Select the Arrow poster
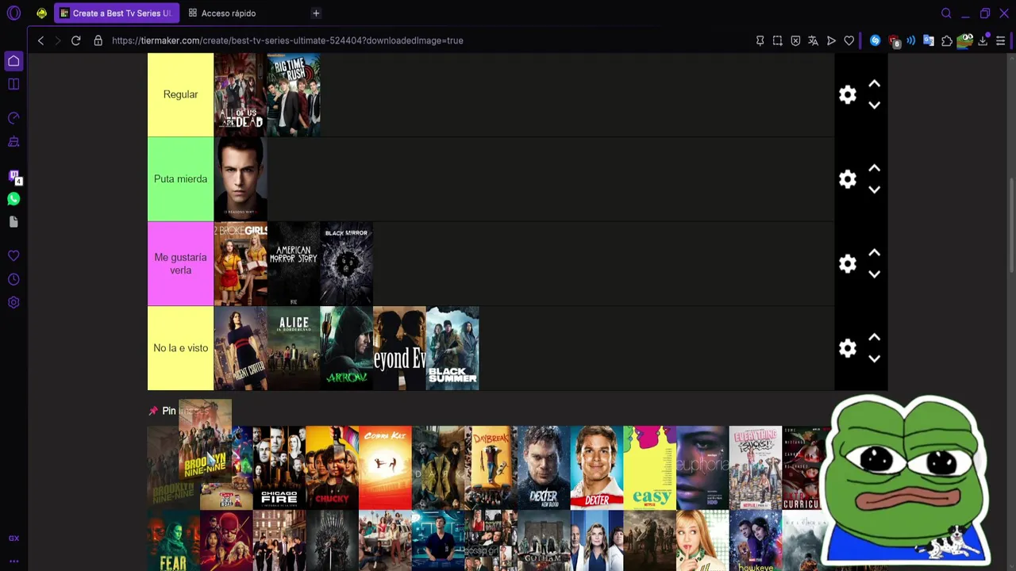The width and height of the screenshot is (1016, 571). [x=347, y=349]
